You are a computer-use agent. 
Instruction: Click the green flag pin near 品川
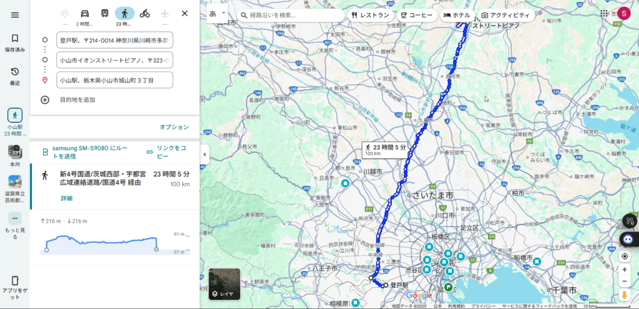[x=448, y=287]
